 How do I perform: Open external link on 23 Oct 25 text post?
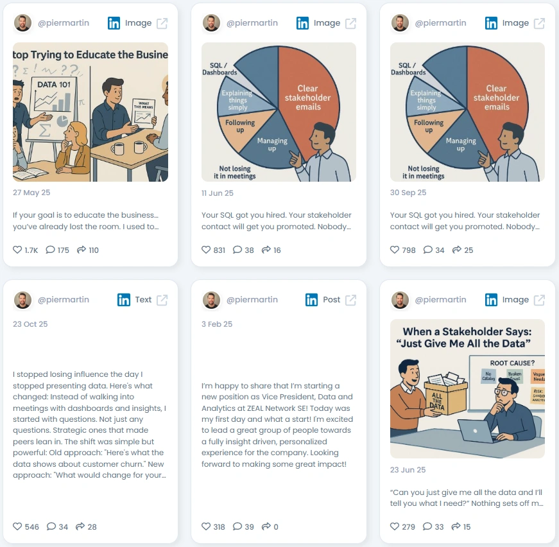[162, 300]
